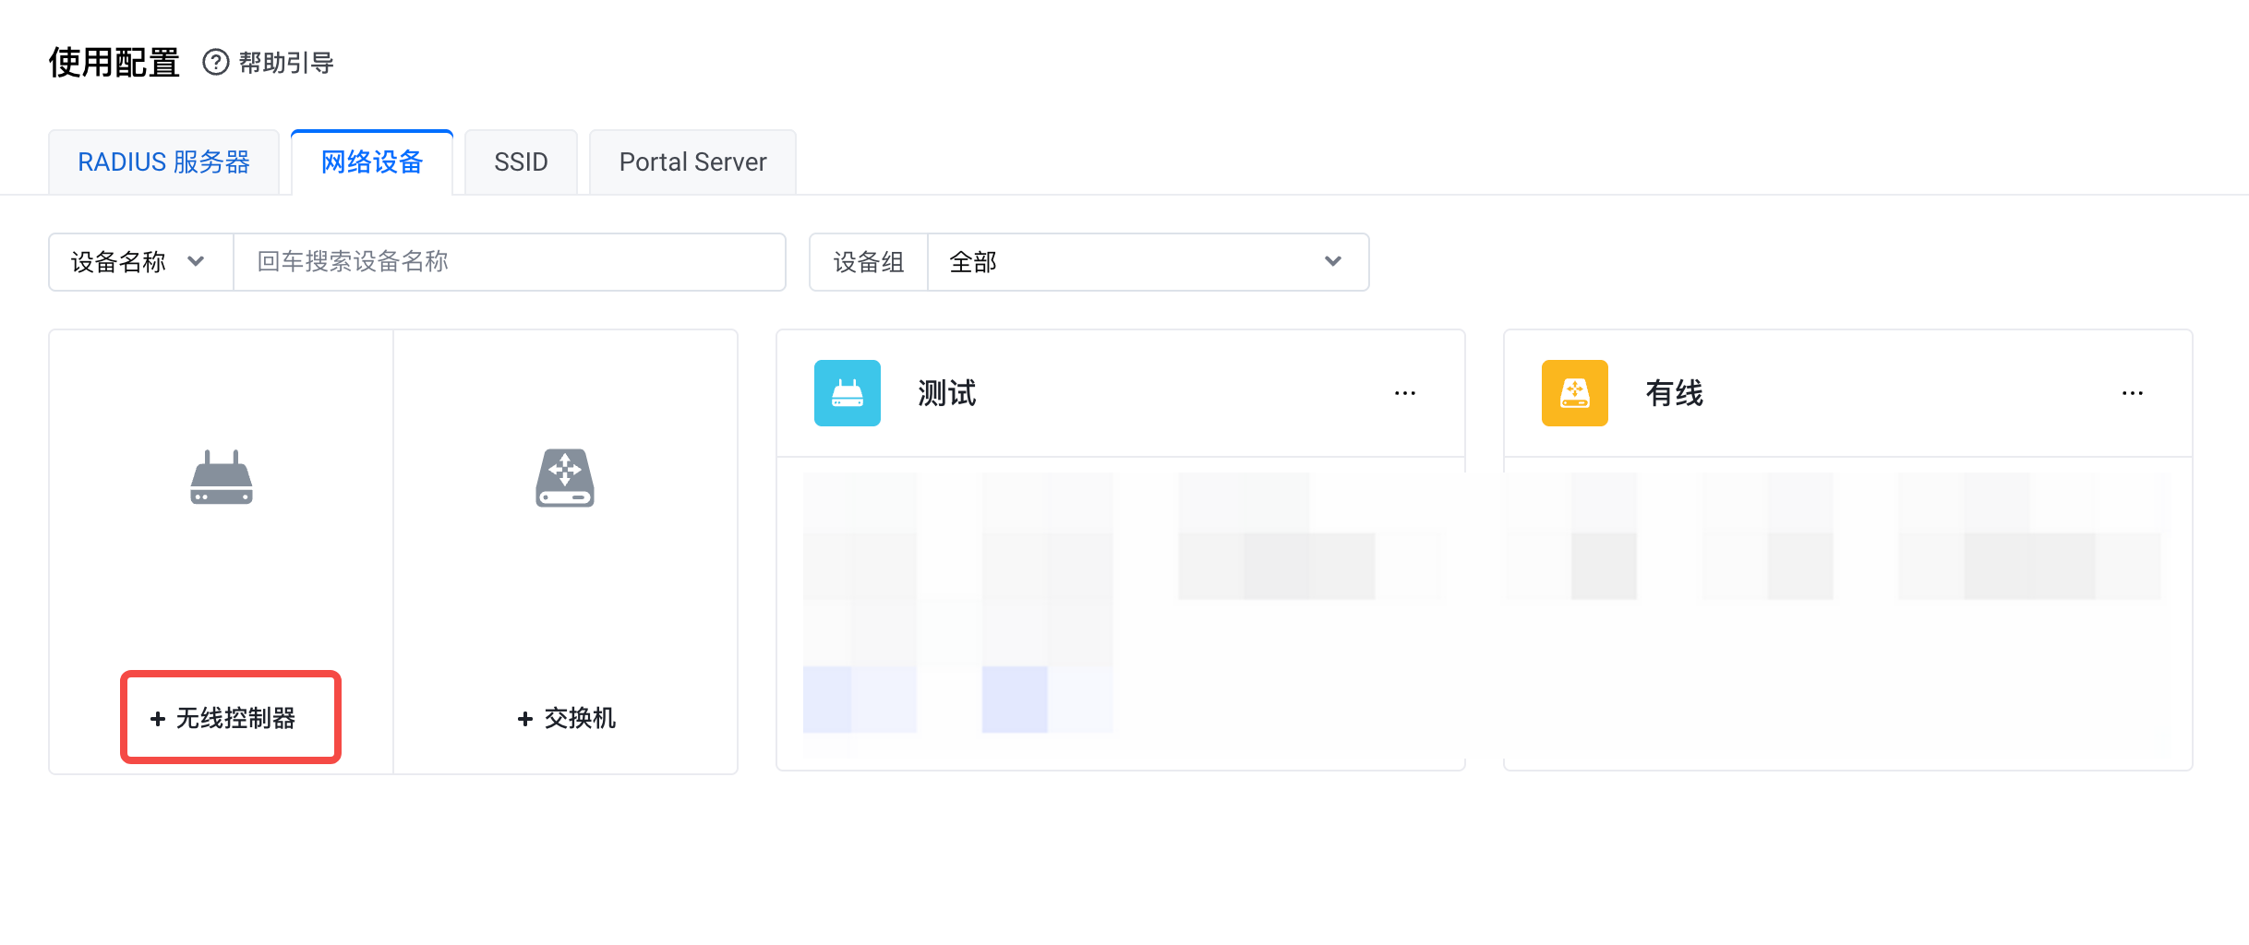Switch to the SSID tab
The image size is (2249, 945).
click(521, 162)
